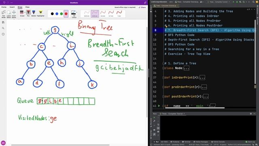Click Saved offline sign-in required status
Viewport: 259px width, 146px height.
pyautogui.click(x=125, y=7)
